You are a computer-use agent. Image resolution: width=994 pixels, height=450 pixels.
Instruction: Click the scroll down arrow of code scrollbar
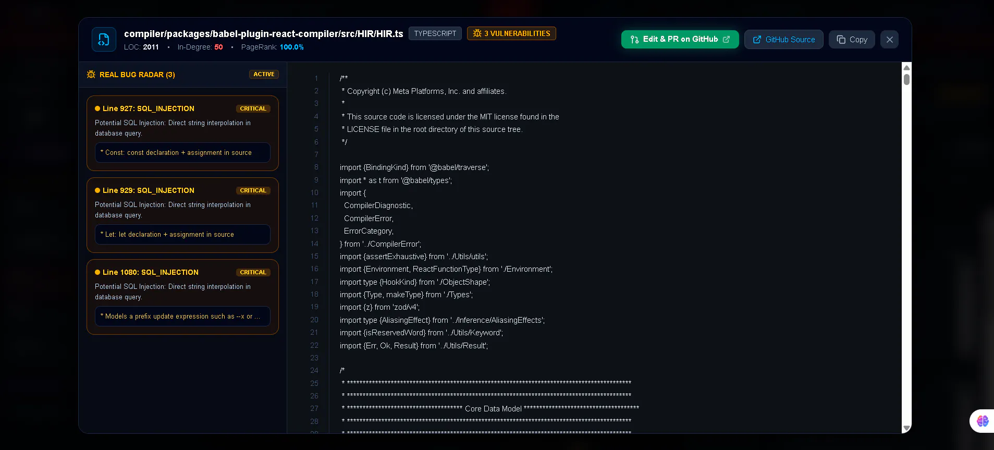[906, 428]
